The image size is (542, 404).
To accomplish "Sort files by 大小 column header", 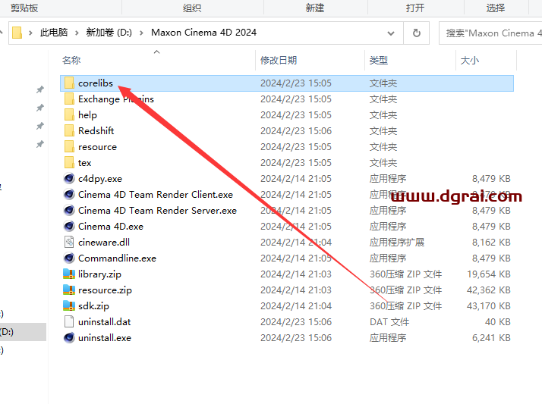I will click(x=470, y=61).
